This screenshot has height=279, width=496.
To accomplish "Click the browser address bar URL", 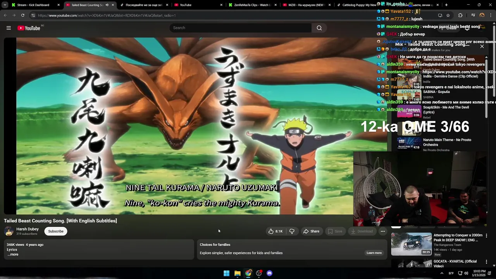I will (107, 15).
